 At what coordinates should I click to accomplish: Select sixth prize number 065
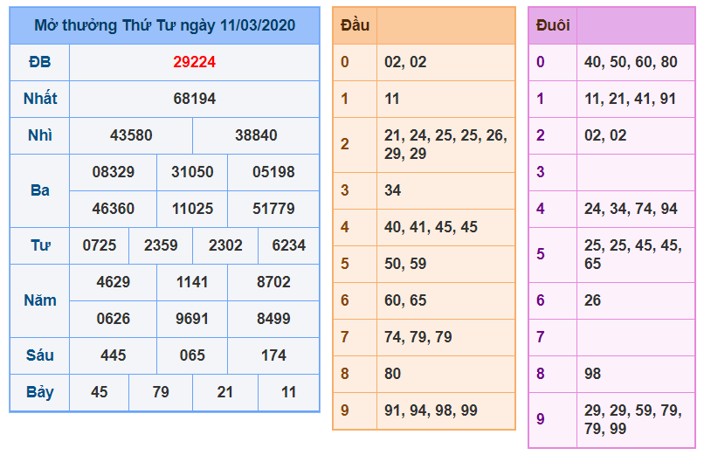pos(192,355)
